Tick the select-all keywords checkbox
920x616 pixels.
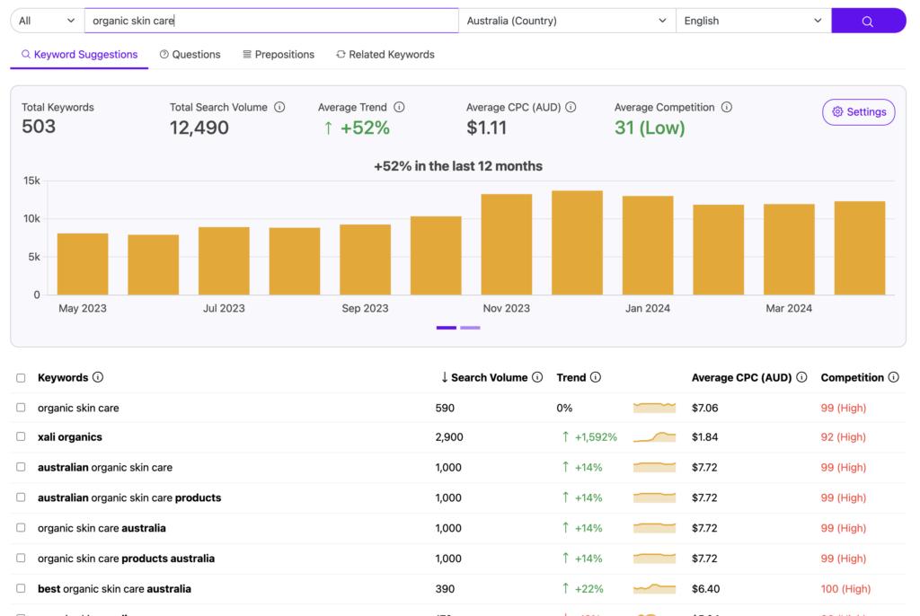(22, 378)
